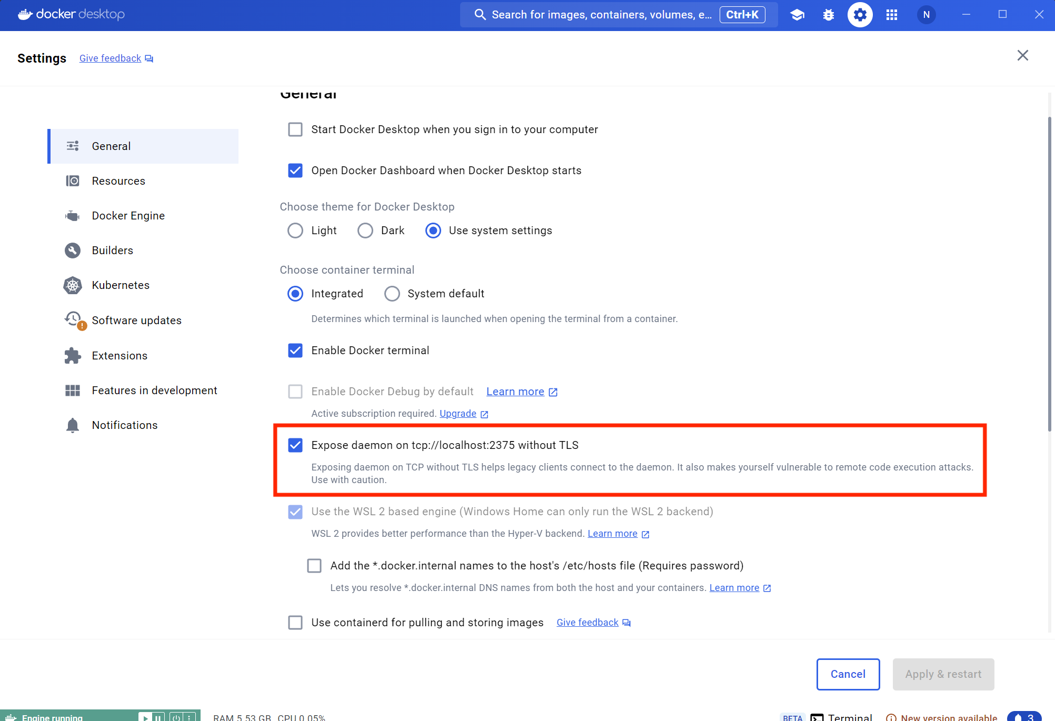Click Software updates icon with warning badge

(x=74, y=320)
